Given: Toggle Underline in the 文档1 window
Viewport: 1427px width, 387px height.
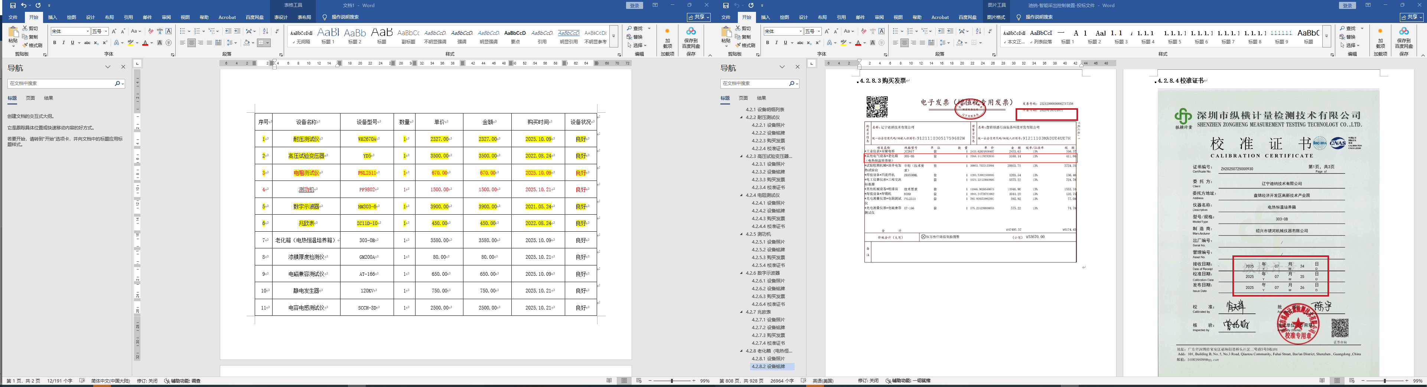Looking at the screenshot, I should pos(72,43).
